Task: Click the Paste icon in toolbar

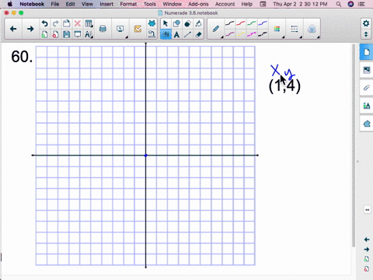Action: point(67,23)
